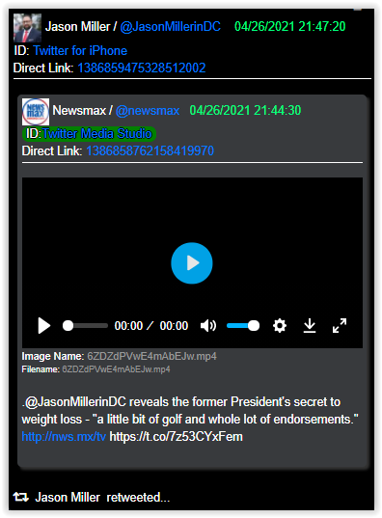The image size is (382, 518).
Task: Open the @JasonMillerinDC handle link
Action: 170,26
